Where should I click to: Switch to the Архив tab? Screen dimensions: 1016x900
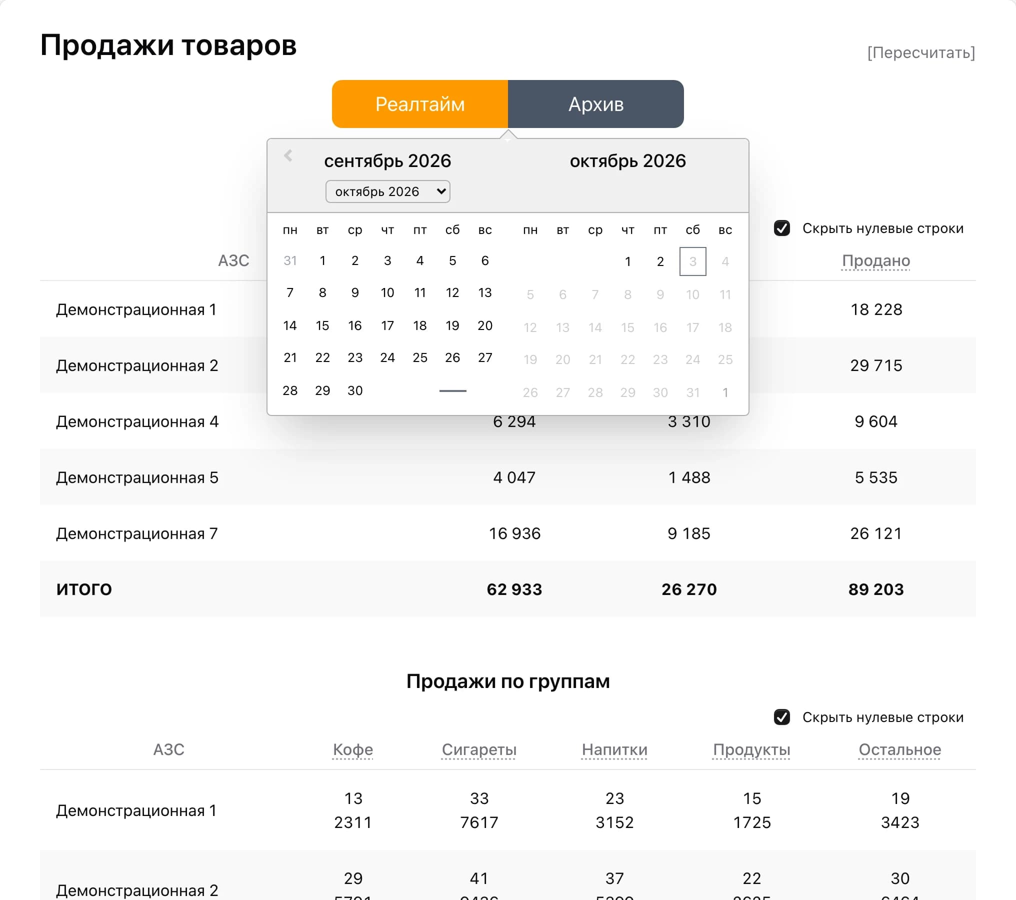coord(596,104)
